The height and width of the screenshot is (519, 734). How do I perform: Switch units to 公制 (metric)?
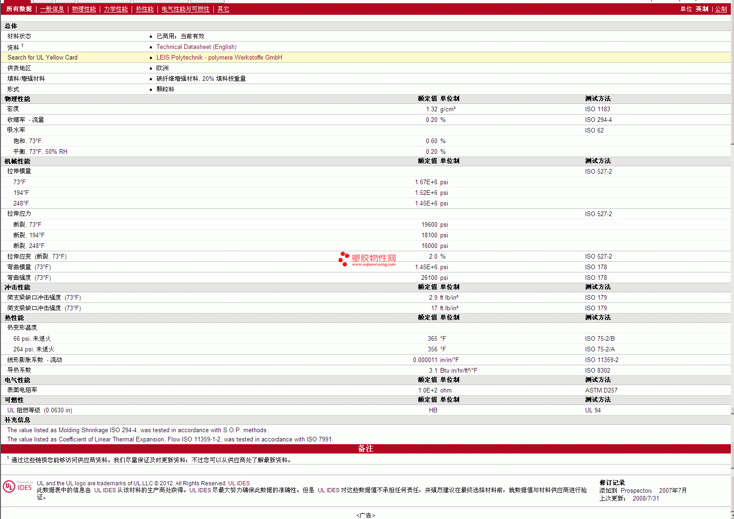tap(721, 9)
